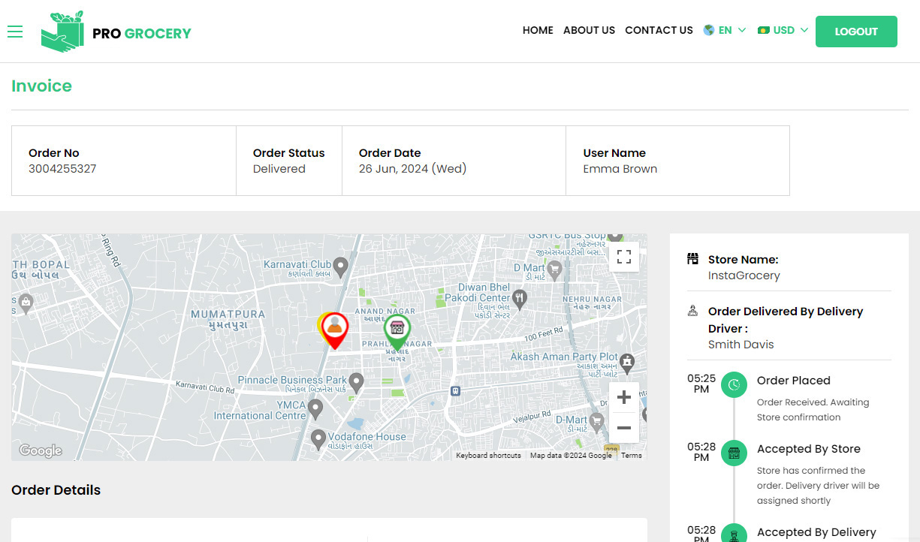The image size is (920, 542).
Task: Click the green store location pin
Action: (x=397, y=329)
